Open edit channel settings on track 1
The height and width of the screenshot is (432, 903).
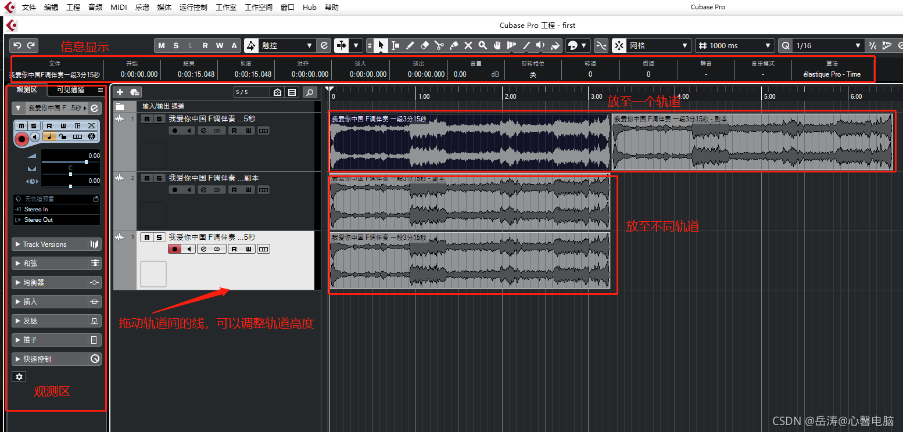[204, 131]
